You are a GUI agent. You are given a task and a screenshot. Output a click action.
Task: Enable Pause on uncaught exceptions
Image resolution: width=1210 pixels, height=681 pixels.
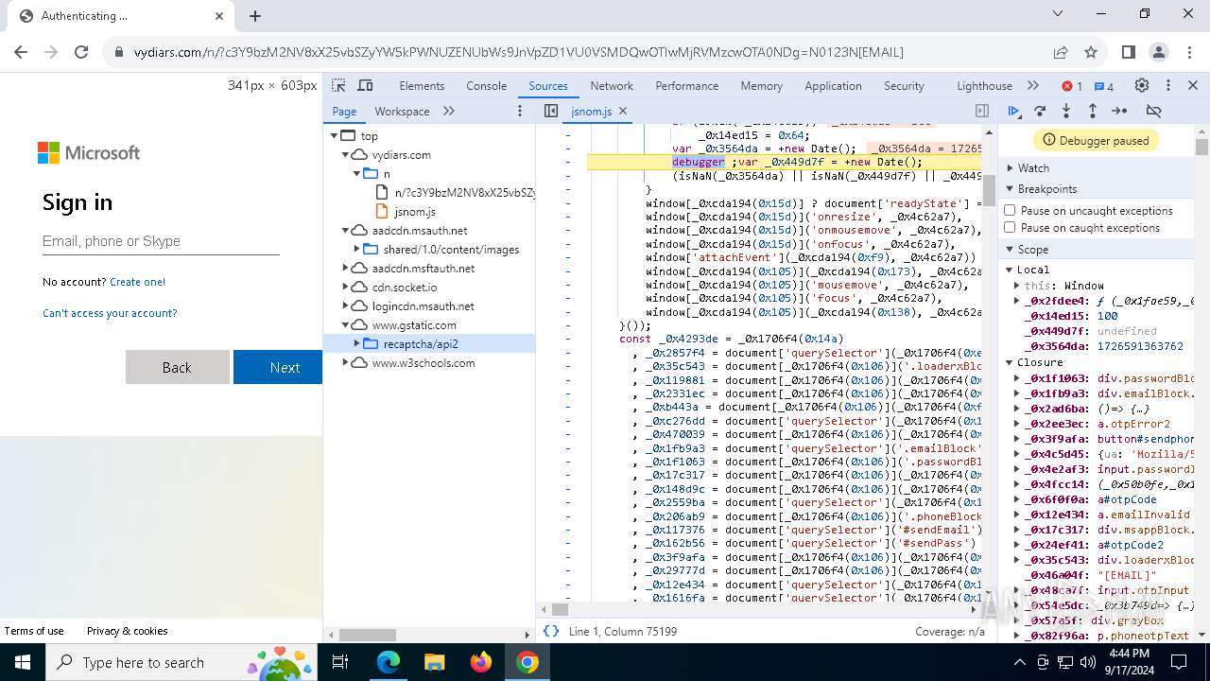click(1010, 210)
